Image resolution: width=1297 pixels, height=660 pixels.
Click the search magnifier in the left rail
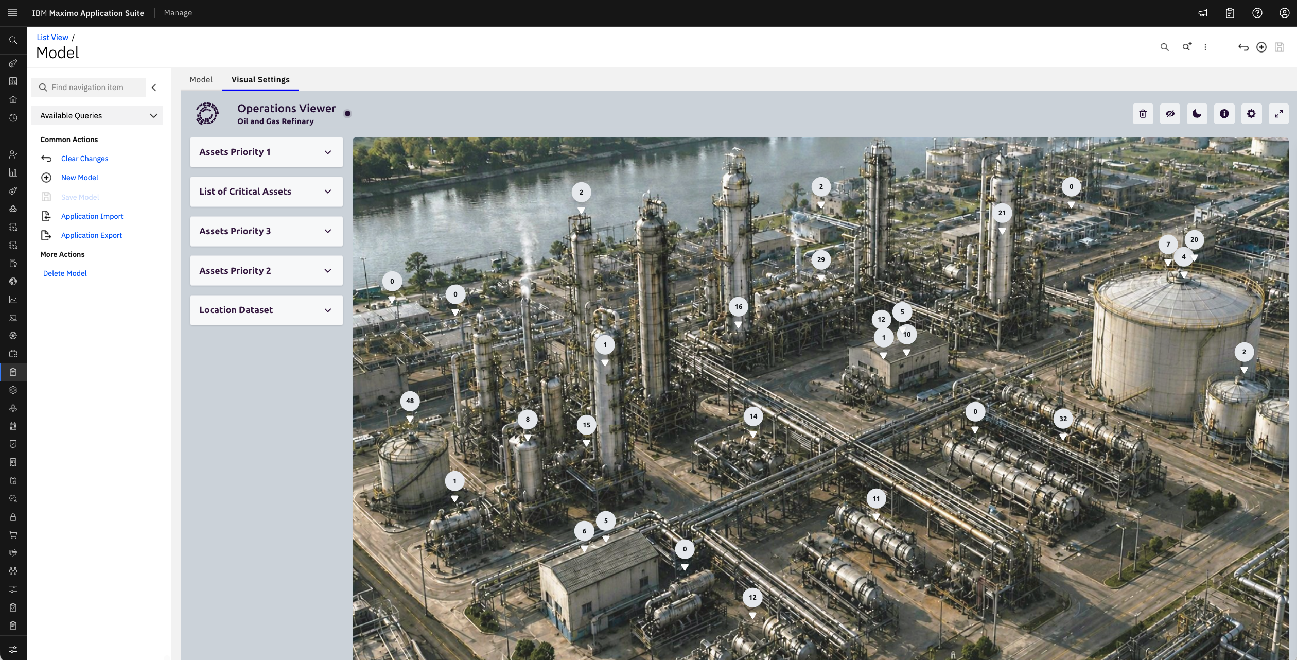pos(13,40)
